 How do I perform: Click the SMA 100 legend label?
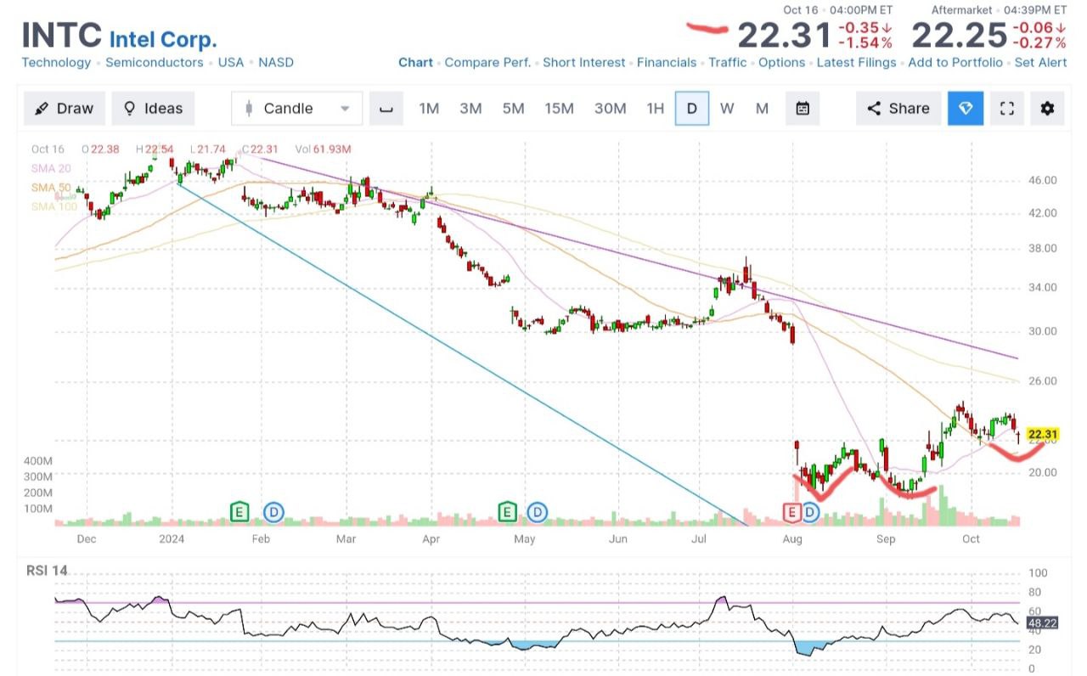[54, 206]
